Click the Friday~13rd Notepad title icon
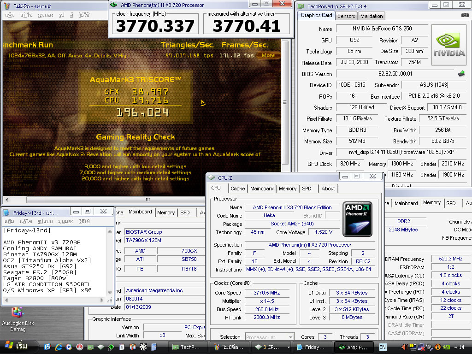The image size is (472, 354). [6, 213]
